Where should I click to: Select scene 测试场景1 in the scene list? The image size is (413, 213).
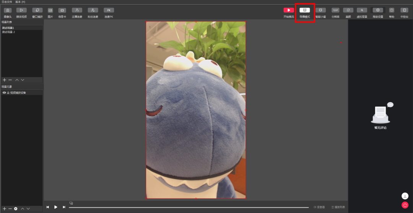pos(22,28)
